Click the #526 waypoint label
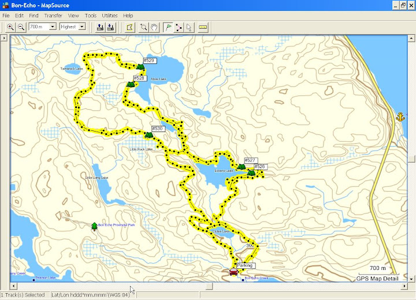 coord(260,167)
